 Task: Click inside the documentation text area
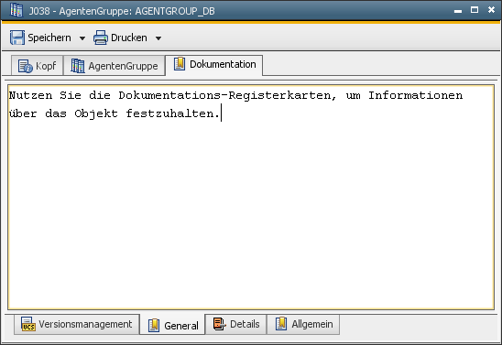point(251,198)
